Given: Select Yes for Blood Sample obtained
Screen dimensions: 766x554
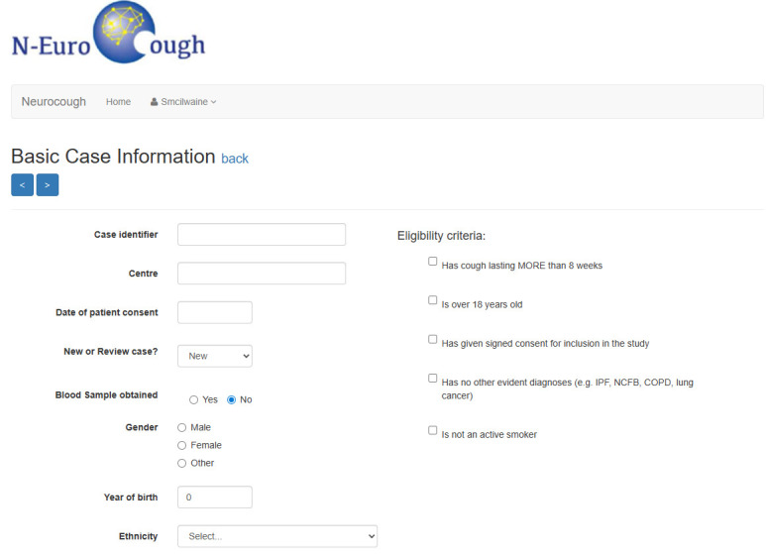Looking at the screenshot, I should [x=193, y=399].
